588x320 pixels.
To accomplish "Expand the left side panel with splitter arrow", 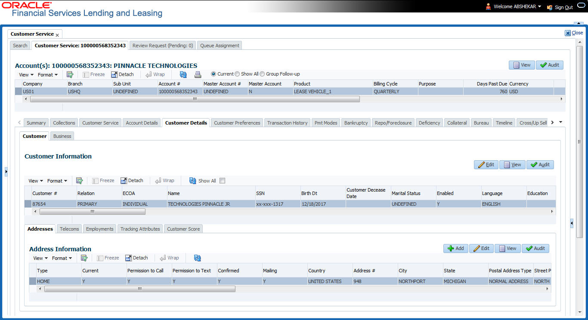I will pyautogui.click(x=6, y=172).
